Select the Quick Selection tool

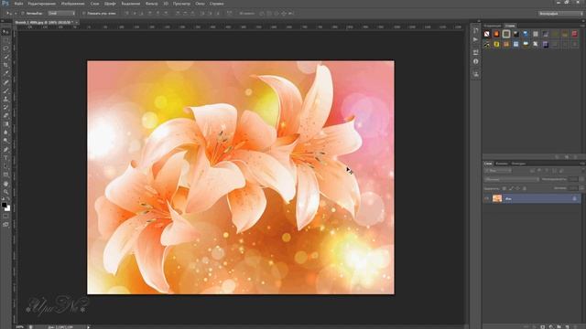(x=5, y=57)
